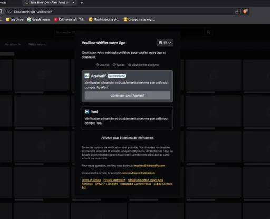Click the Yoti logo icon

click(x=87, y=112)
